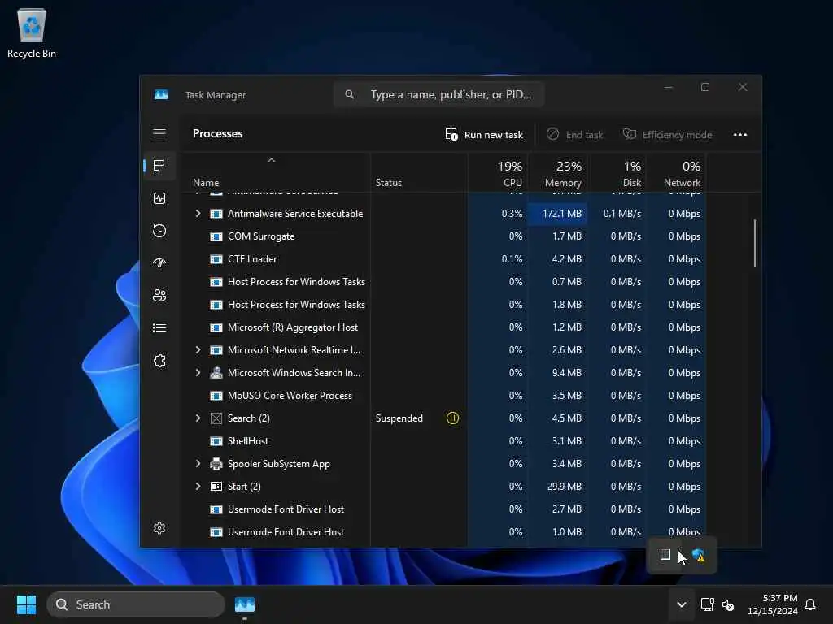The height and width of the screenshot is (624, 833).
Task: Click the Search (2) process icon
Action: [216, 418]
